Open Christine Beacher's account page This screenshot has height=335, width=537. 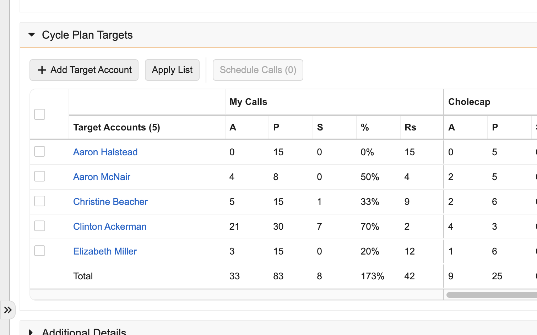[110, 202]
